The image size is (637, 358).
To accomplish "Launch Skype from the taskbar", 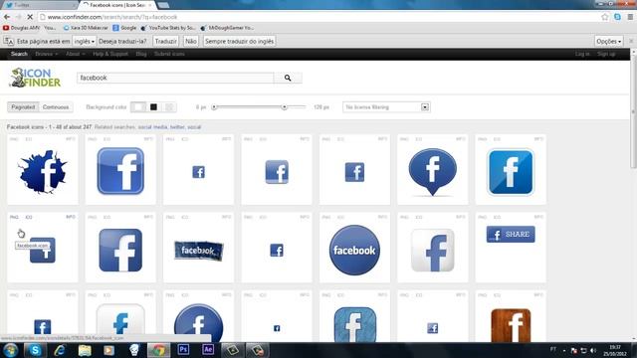I will (x=35, y=350).
